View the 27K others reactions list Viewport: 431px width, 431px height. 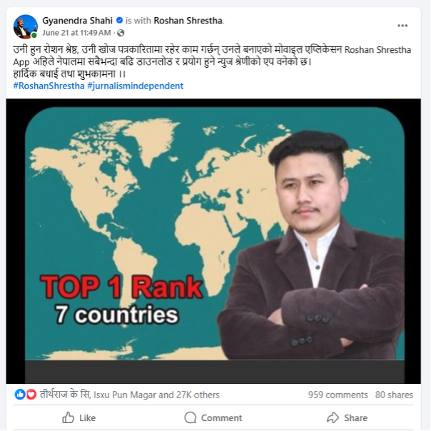point(198,395)
